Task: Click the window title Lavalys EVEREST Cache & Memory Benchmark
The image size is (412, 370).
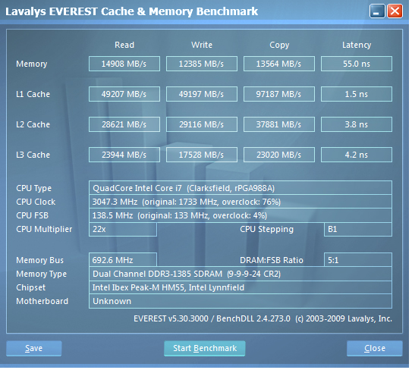Action: pos(131,11)
